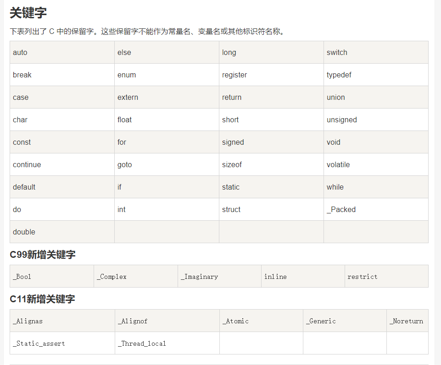The width and height of the screenshot is (441, 365).
Task: Click the 'typedef' table cell
Action: click(x=339, y=75)
